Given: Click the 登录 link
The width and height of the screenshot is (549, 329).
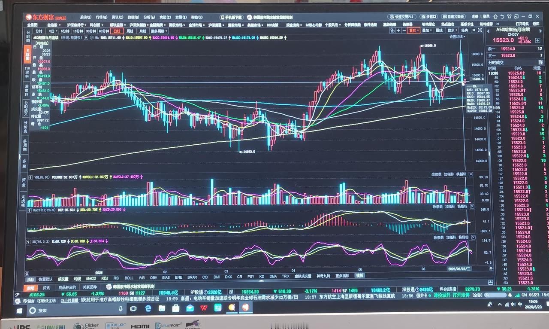Looking at the screenshot, I should point(486,17).
